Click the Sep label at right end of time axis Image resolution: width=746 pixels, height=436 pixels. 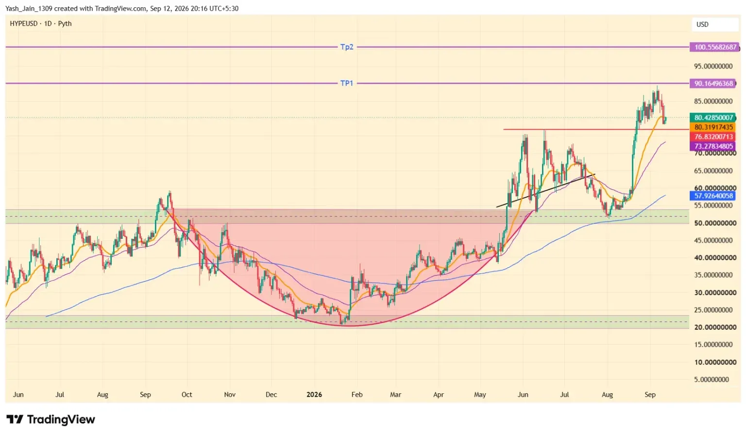650,395
